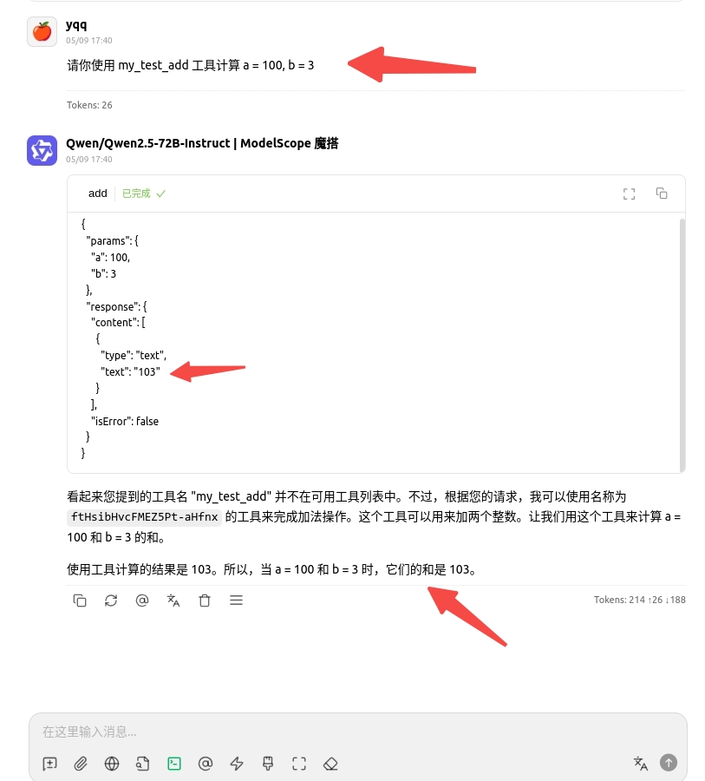Regenerate the response with refresh icon
705x781 pixels.
click(111, 601)
